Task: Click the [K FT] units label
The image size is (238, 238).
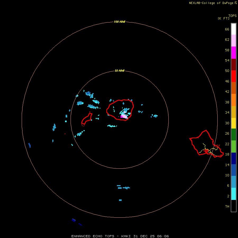Action: tap(223, 18)
